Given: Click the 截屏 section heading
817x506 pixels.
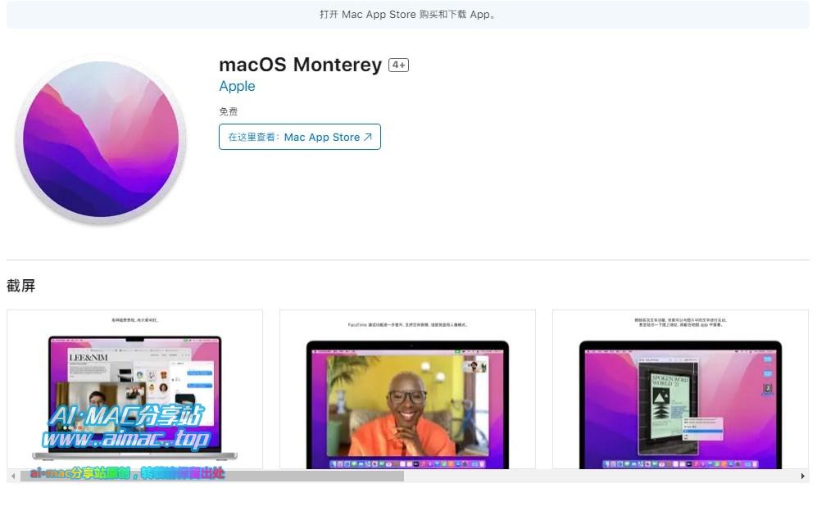Looking at the screenshot, I should (20, 286).
